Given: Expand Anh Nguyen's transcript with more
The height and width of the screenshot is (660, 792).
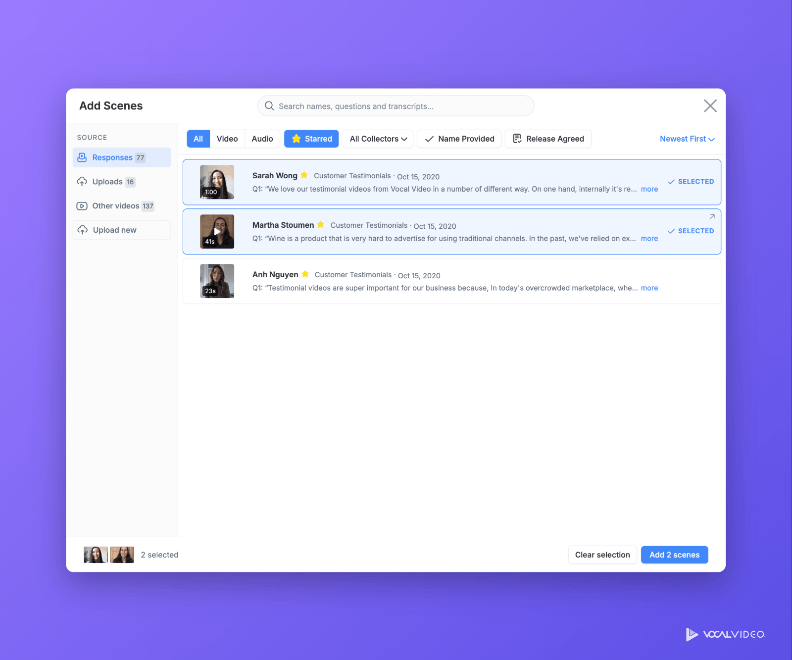Looking at the screenshot, I should click(649, 288).
